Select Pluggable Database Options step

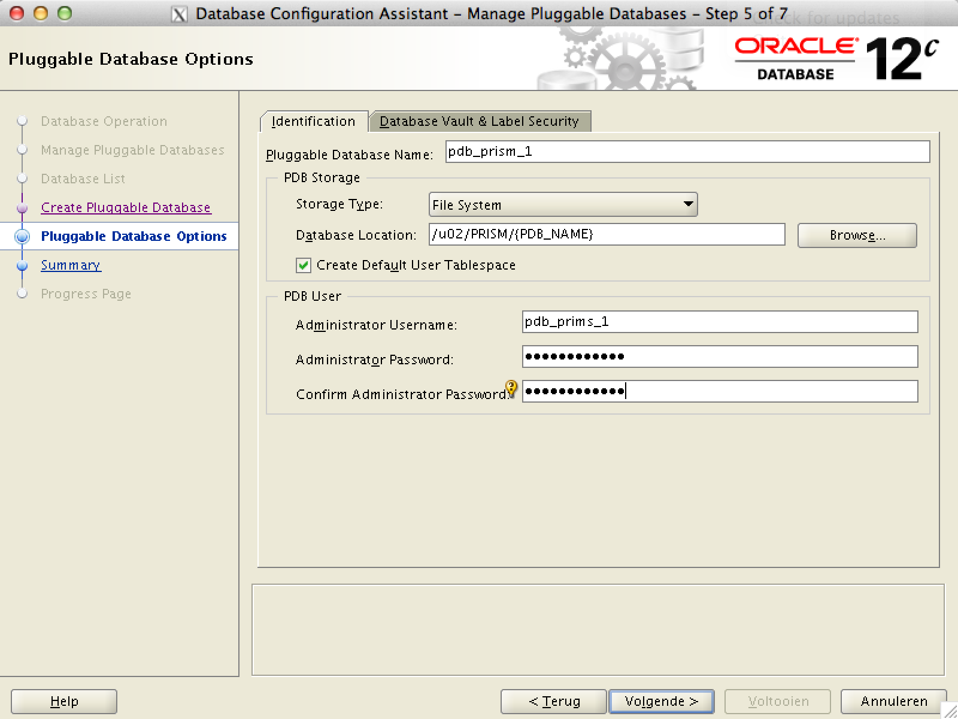pos(134,236)
